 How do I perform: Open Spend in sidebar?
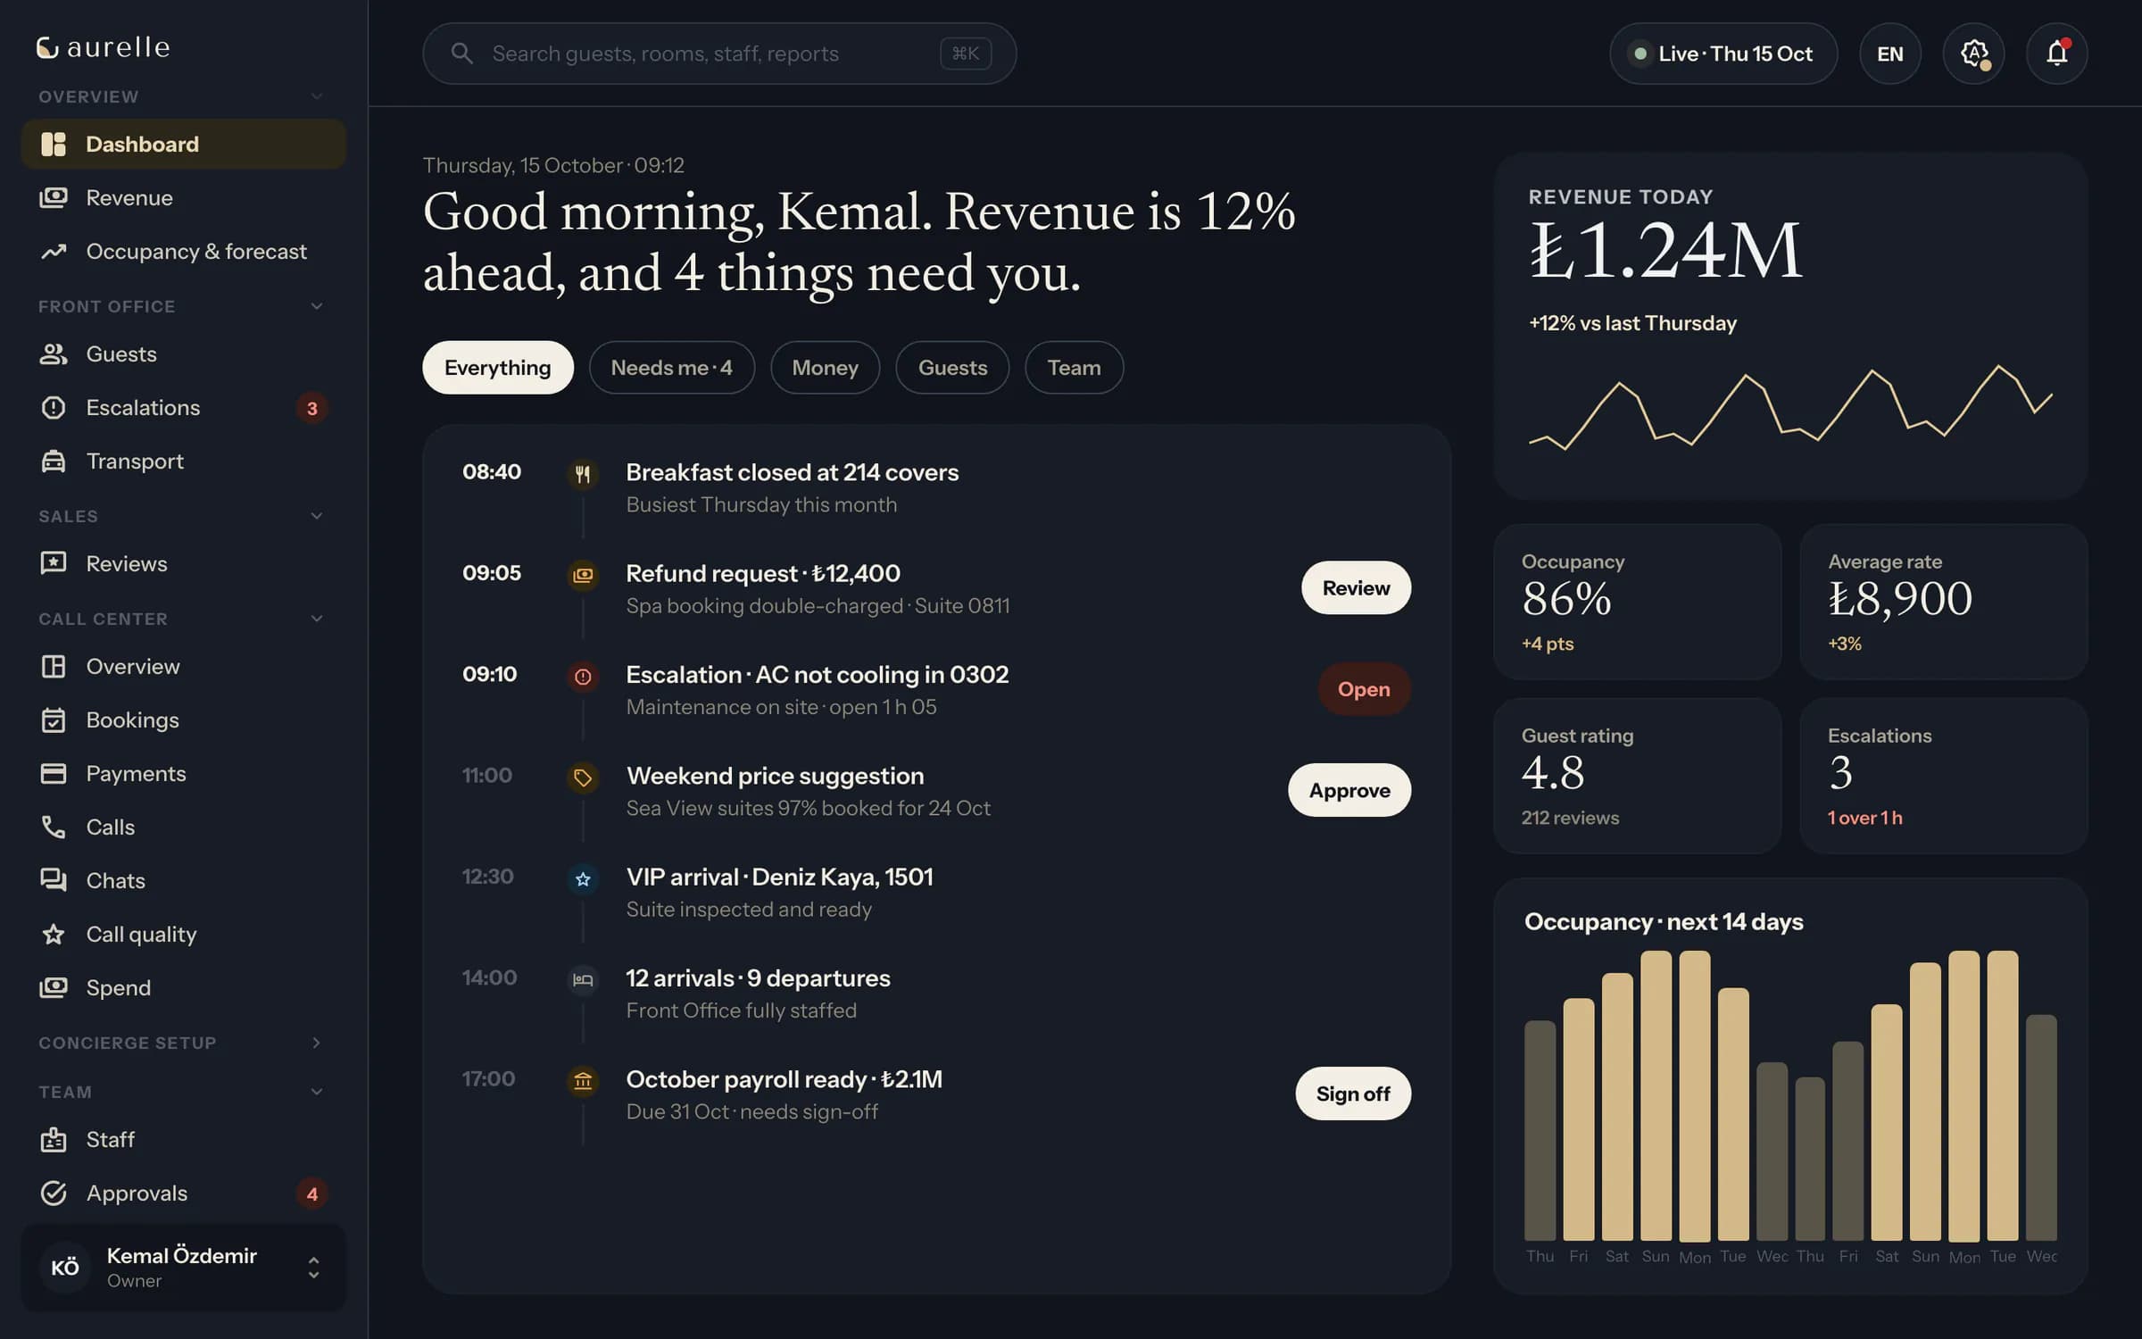coord(183,987)
